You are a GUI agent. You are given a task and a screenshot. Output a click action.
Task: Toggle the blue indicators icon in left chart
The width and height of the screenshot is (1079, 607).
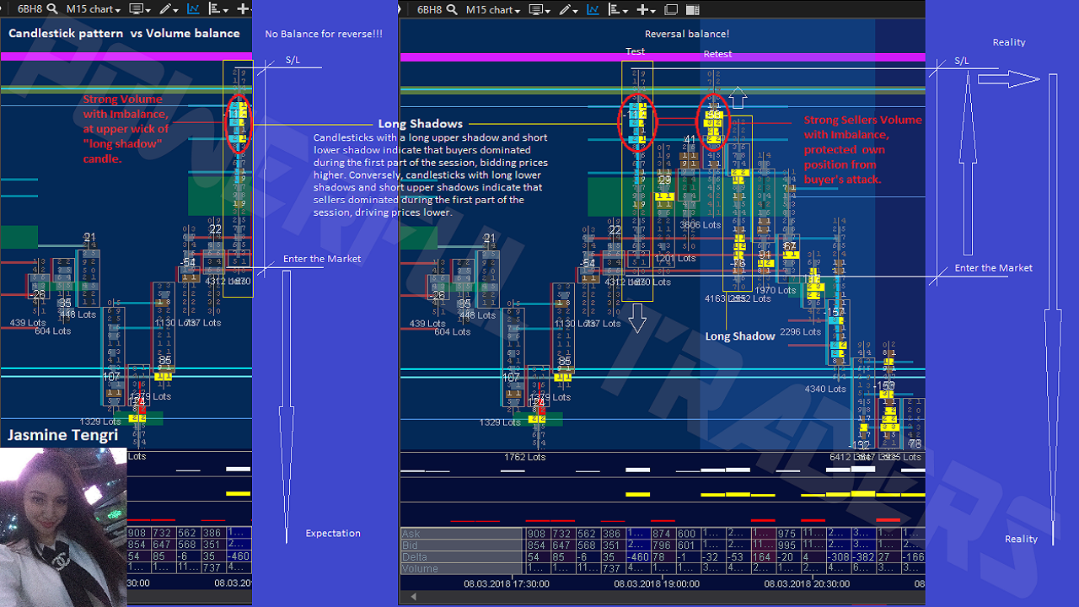[x=194, y=9]
